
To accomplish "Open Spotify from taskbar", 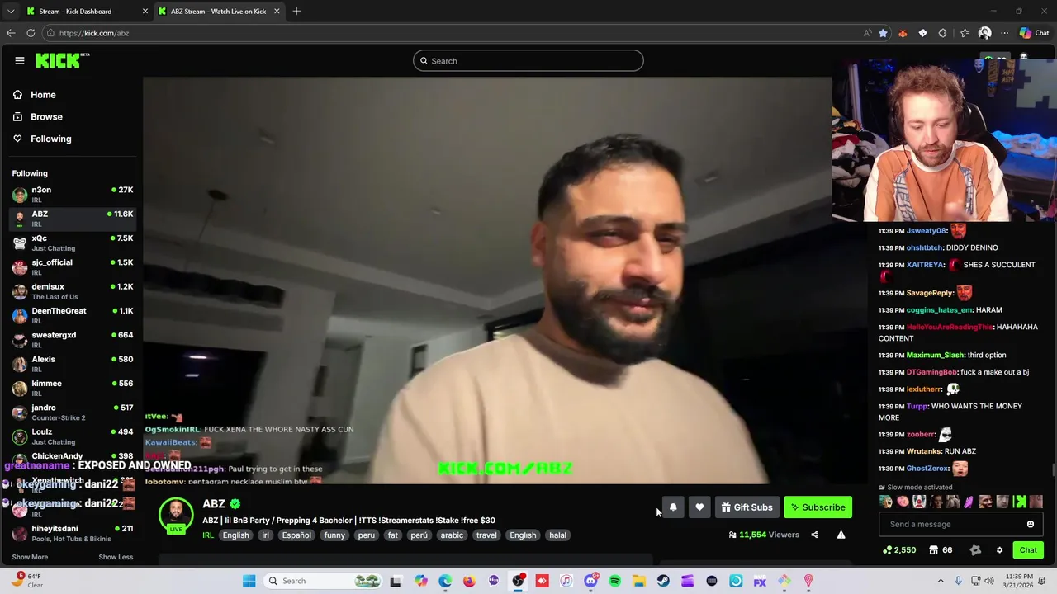I will point(614,581).
